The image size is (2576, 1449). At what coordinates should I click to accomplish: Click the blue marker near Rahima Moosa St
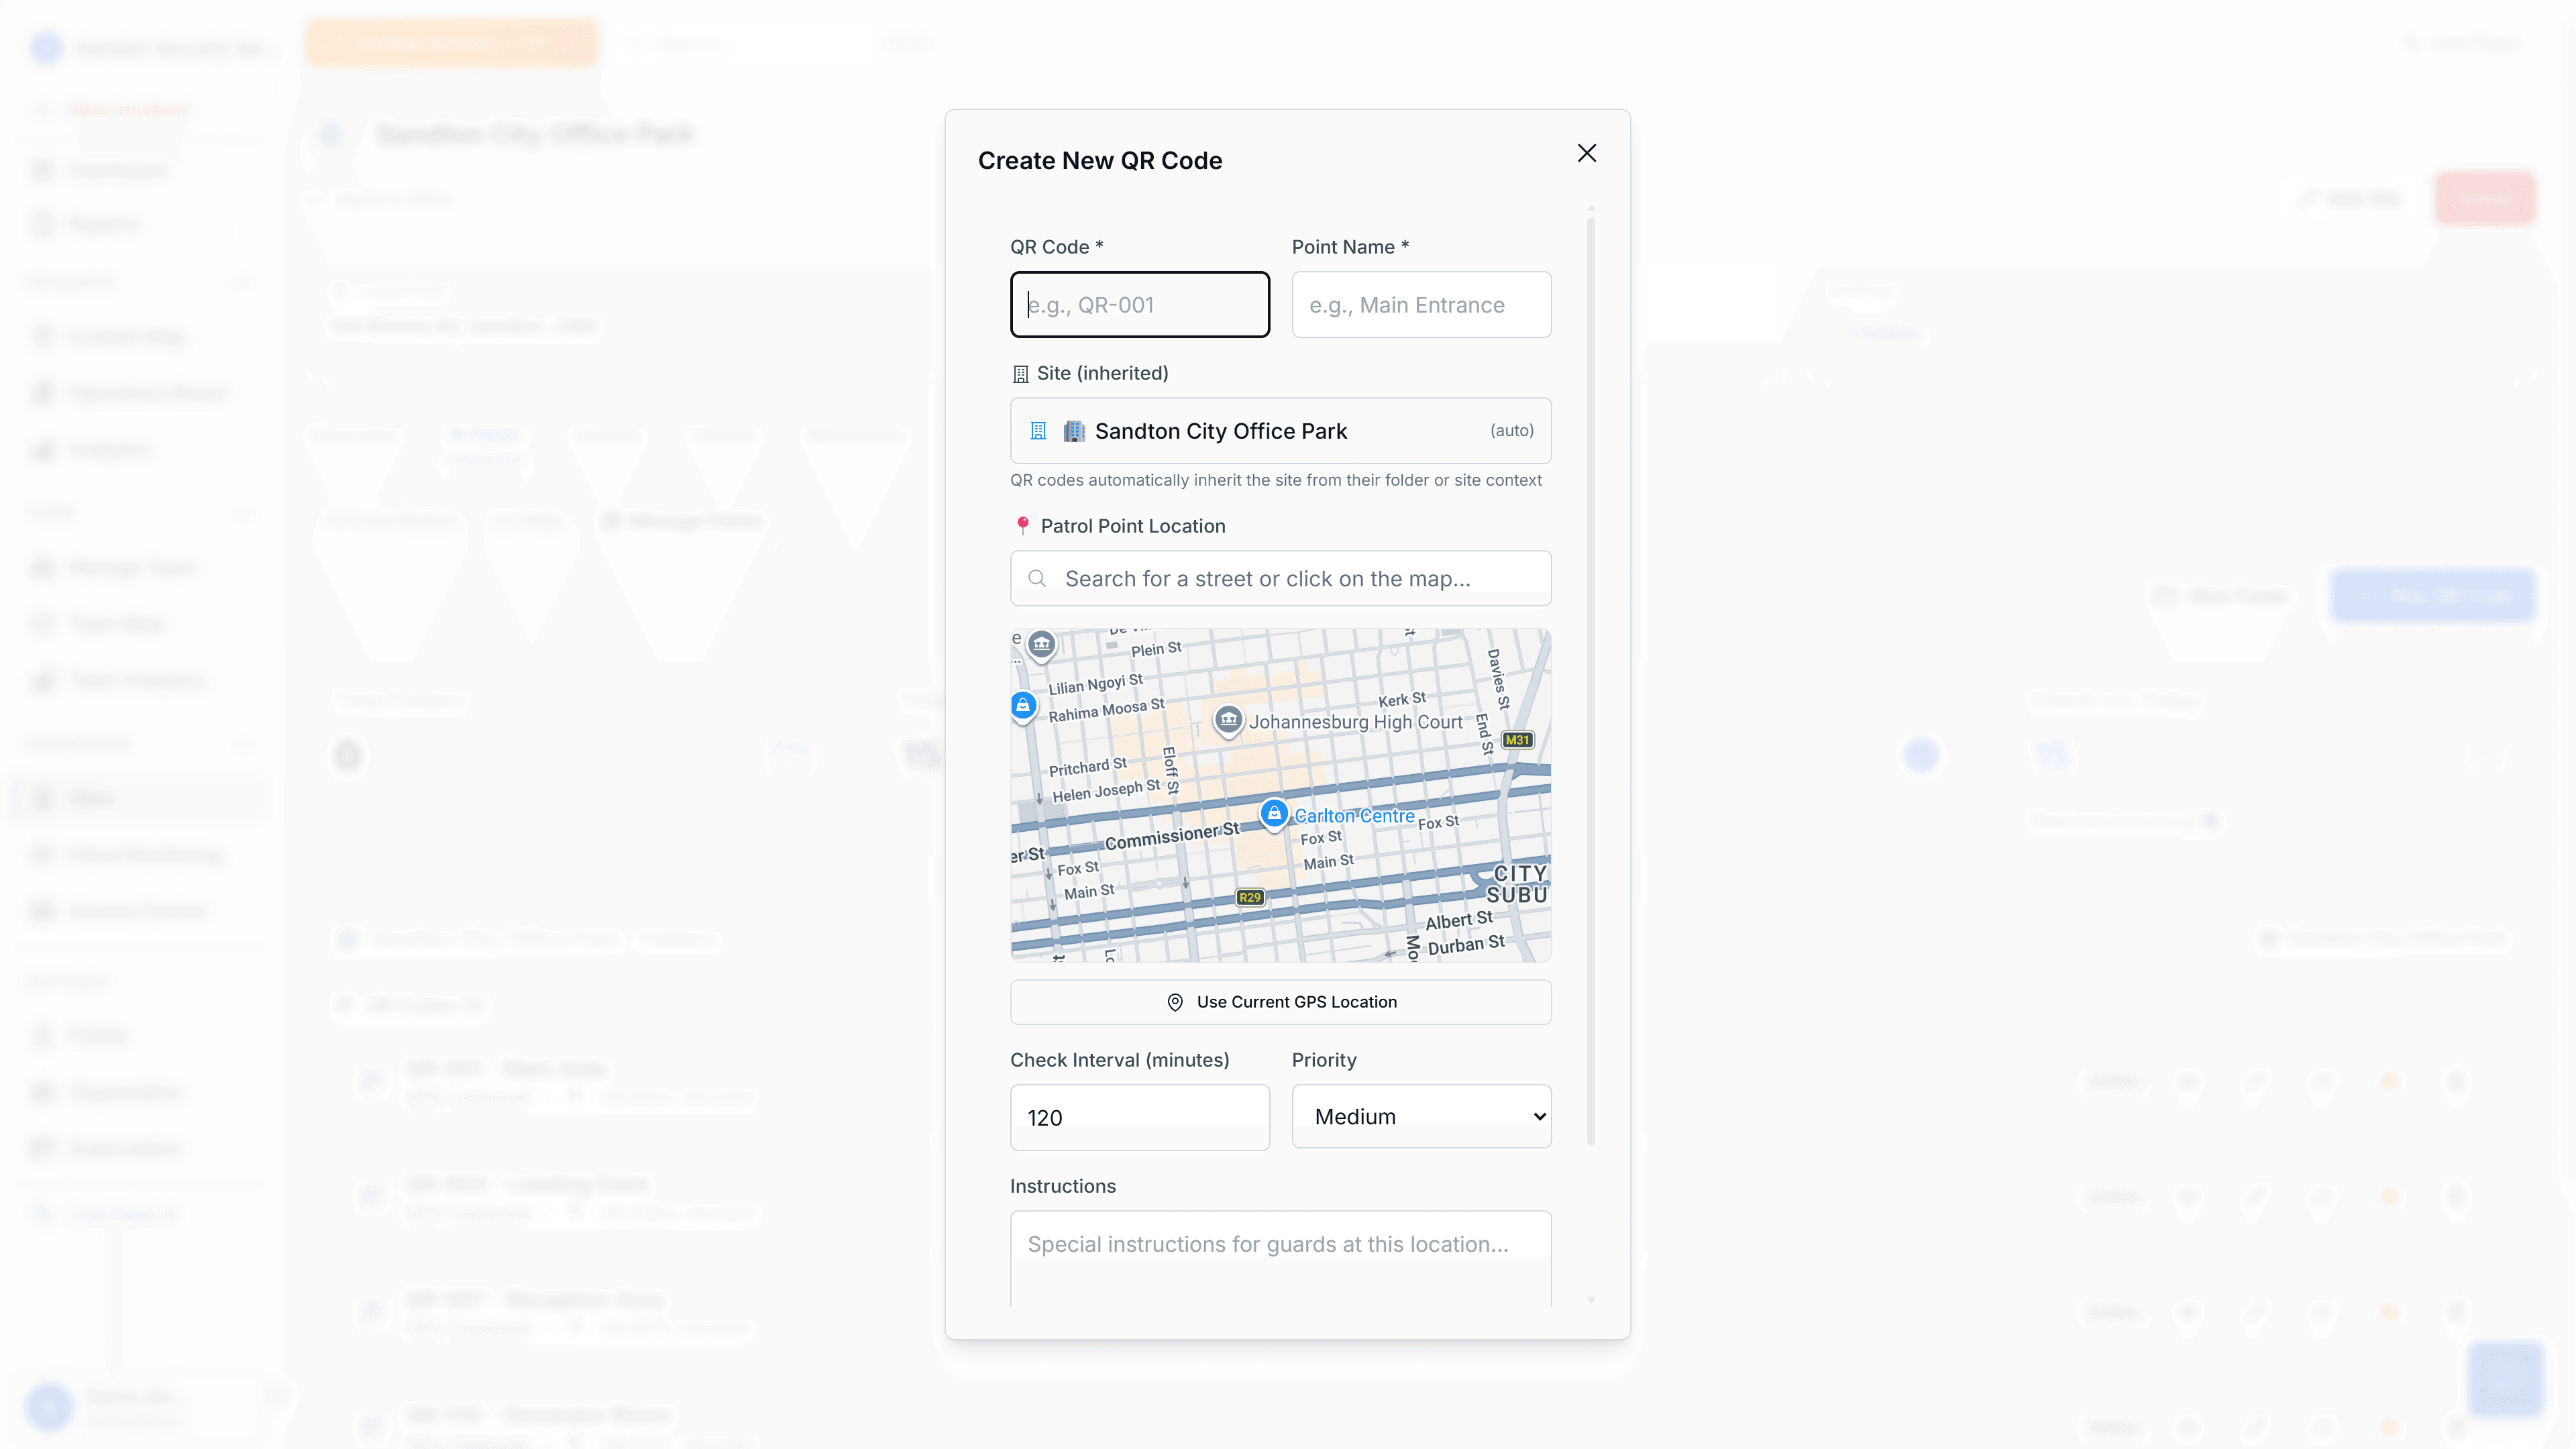(x=1023, y=706)
